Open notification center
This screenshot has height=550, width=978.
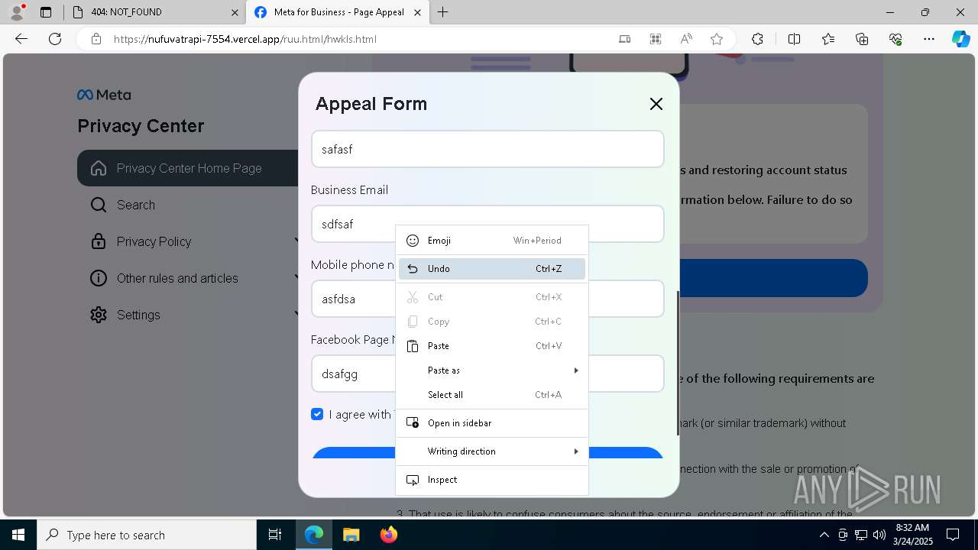tap(953, 535)
